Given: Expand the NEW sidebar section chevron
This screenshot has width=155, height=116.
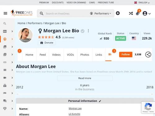Looking at the screenshot, I should (12, 31).
